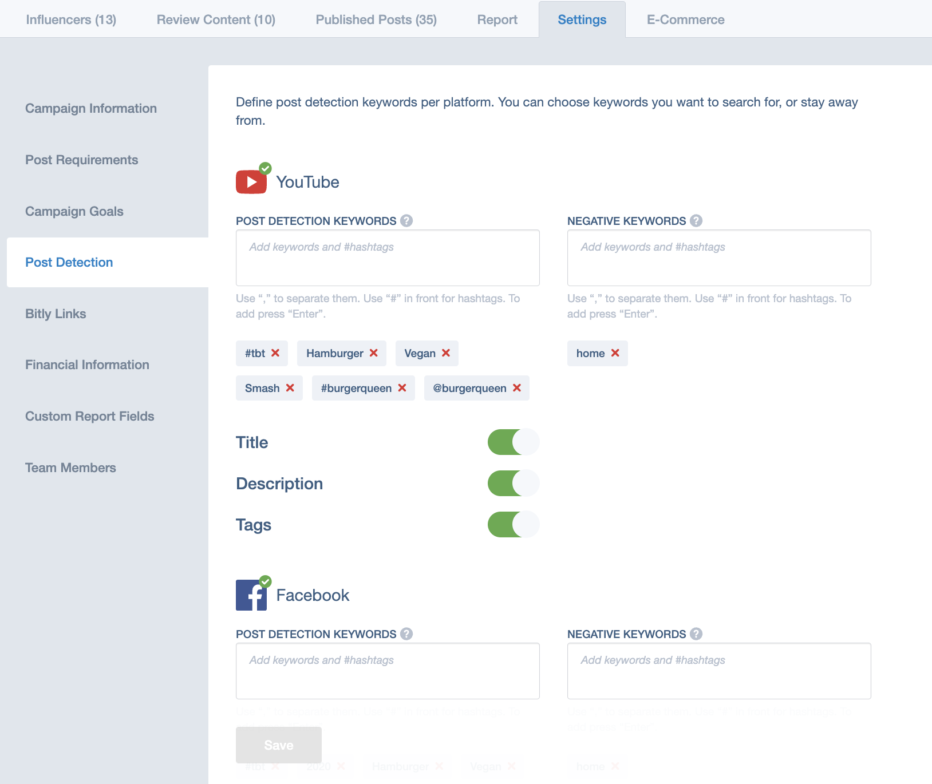Focus Facebook negative keywords field
The width and height of the screenshot is (932, 784).
coord(719,671)
